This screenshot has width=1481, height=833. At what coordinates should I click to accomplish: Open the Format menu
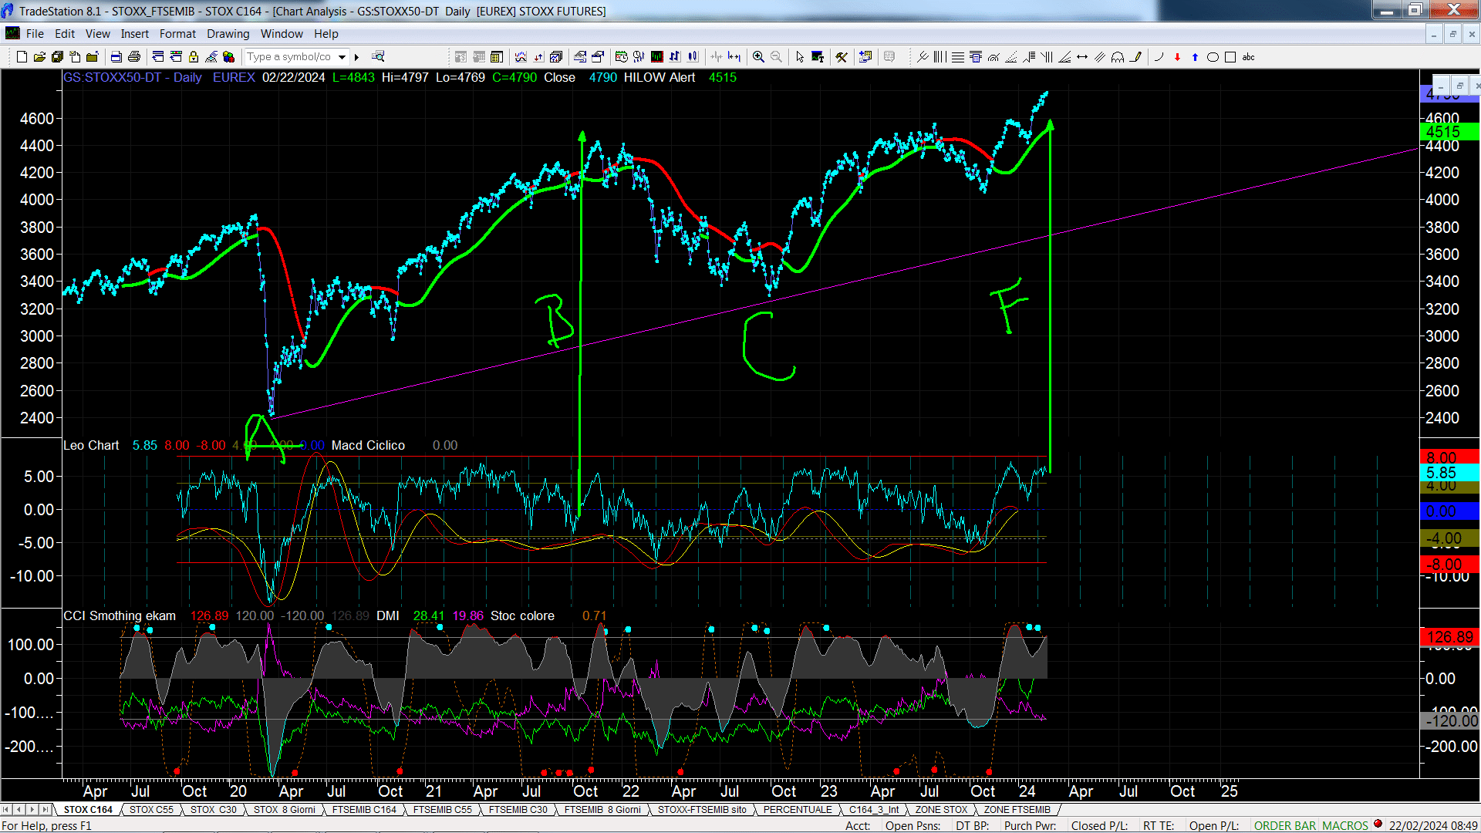point(177,34)
